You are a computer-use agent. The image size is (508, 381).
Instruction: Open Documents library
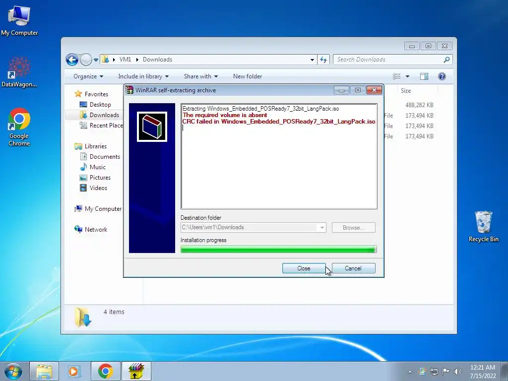tap(100, 156)
